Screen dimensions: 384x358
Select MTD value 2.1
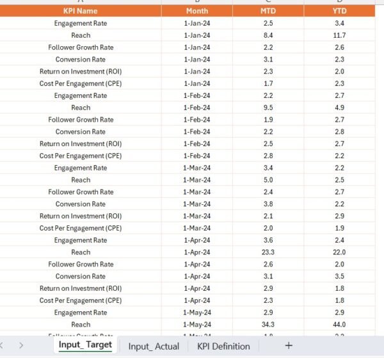(268, 216)
